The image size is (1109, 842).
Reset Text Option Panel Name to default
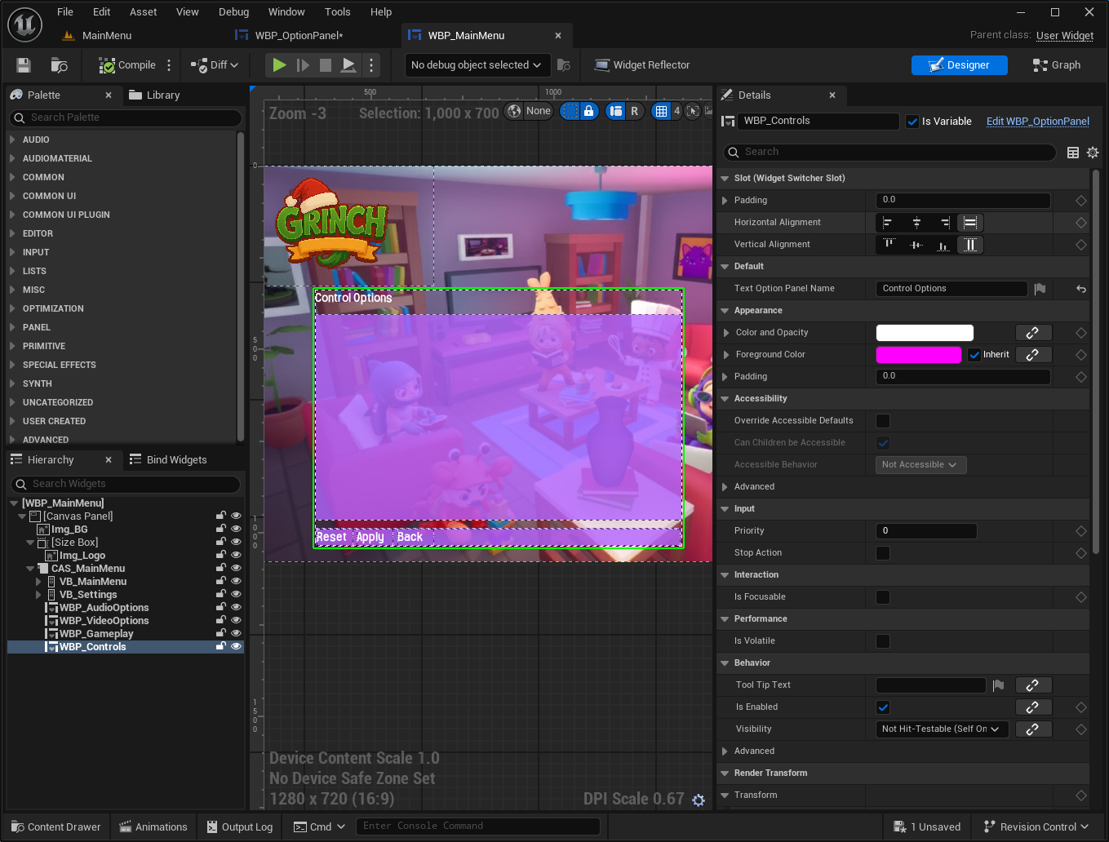pos(1081,289)
